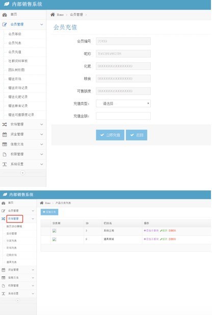Click the window icon beside 信息交流 on the 产品分类列表 page

point(4,278)
